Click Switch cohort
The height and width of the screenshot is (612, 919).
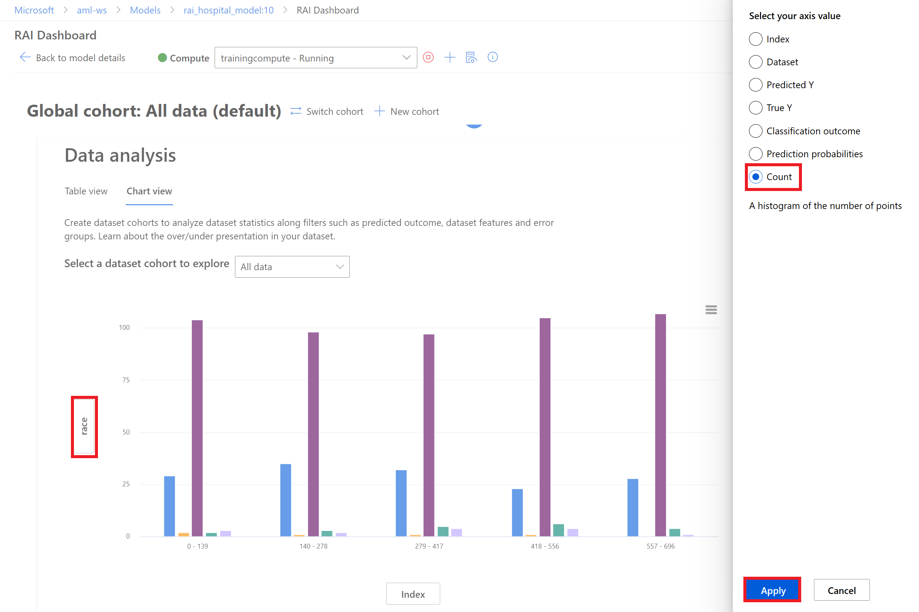(335, 111)
